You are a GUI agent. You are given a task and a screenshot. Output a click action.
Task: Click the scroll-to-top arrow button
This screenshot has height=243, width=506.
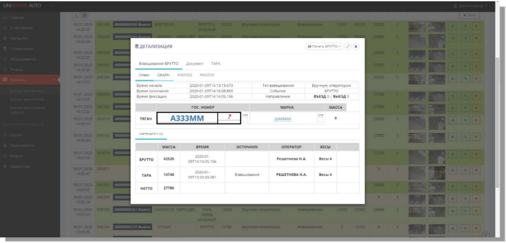(x=485, y=235)
